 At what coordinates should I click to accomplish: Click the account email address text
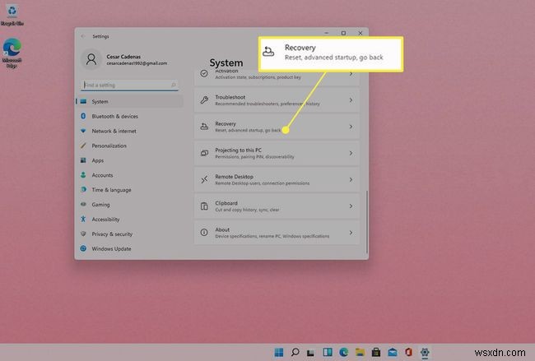pyautogui.click(x=137, y=63)
